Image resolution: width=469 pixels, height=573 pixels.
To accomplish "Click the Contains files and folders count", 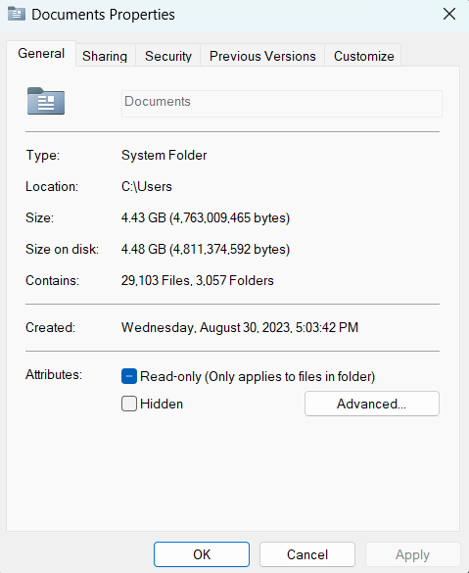I will [x=197, y=280].
